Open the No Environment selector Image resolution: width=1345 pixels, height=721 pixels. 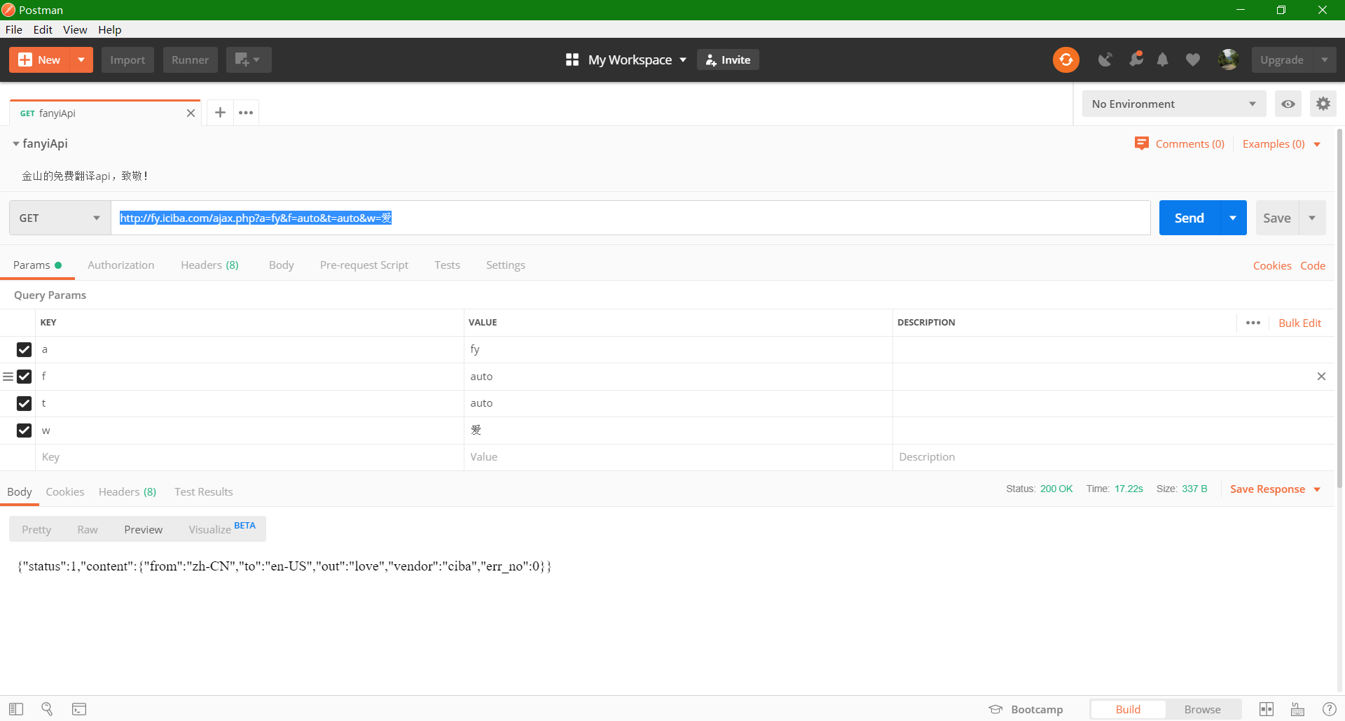pos(1174,104)
